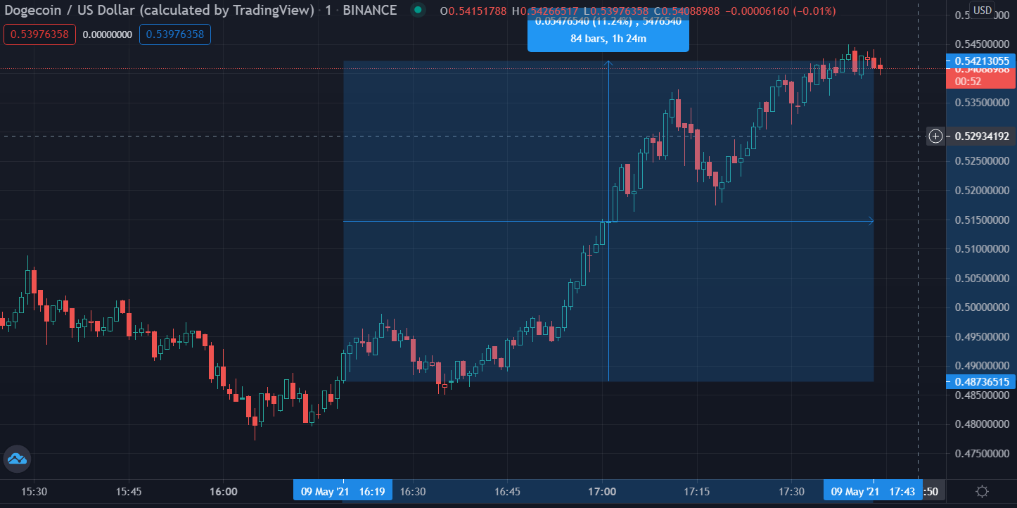
Task: Open chart settings gear icon
Action: [983, 491]
